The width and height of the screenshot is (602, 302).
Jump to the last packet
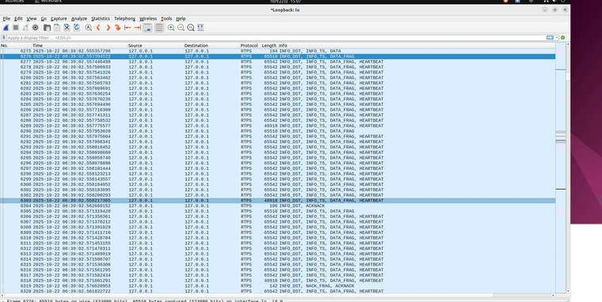(x=138, y=28)
